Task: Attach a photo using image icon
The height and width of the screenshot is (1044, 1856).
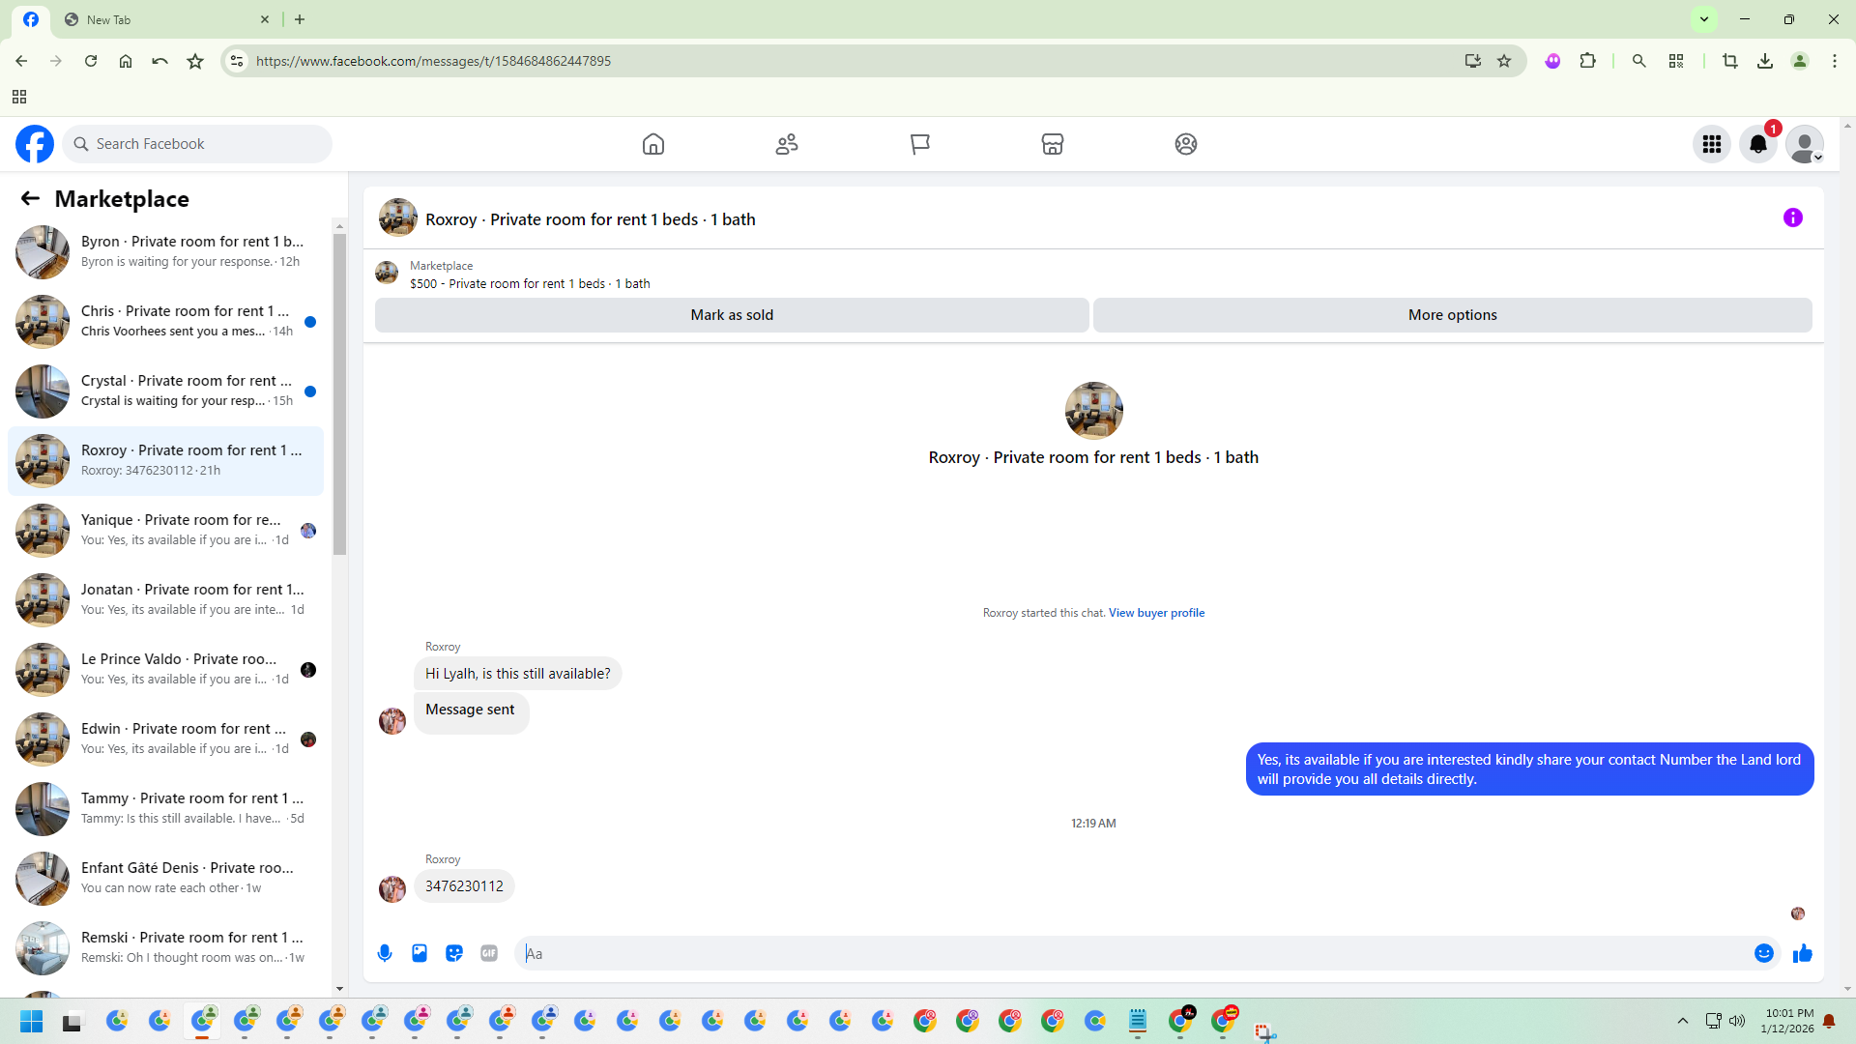Action: (420, 953)
